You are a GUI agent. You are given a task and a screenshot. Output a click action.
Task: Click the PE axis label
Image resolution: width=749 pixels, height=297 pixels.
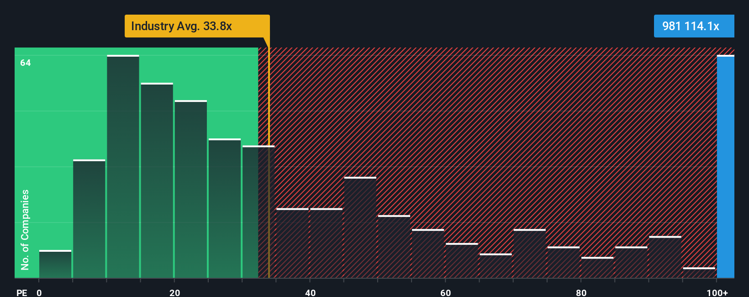tap(21, 292)
